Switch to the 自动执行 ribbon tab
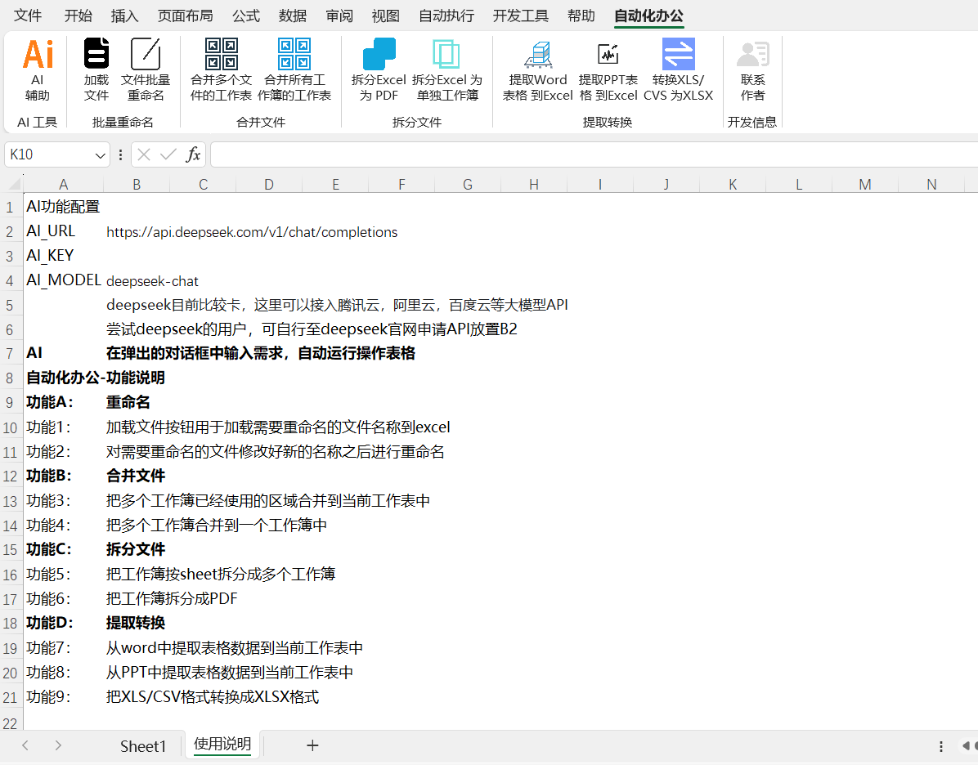 [x=446, y=16]
